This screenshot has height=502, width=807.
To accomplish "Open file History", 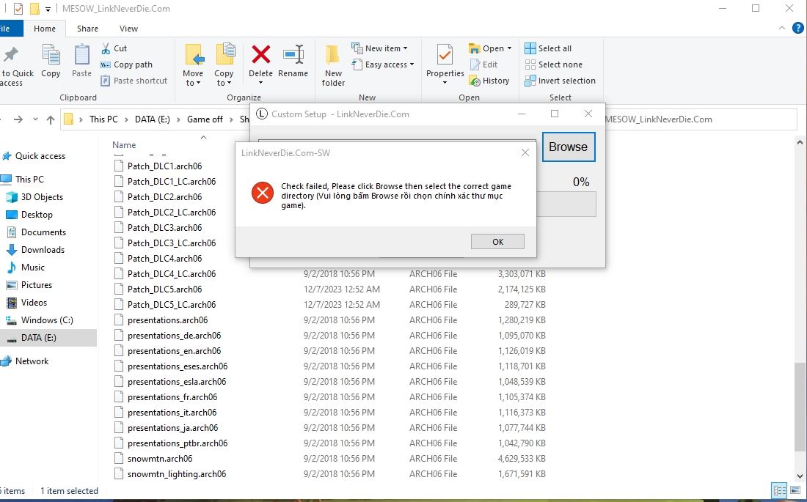I will pyautogui.click(x=489, y=81).
